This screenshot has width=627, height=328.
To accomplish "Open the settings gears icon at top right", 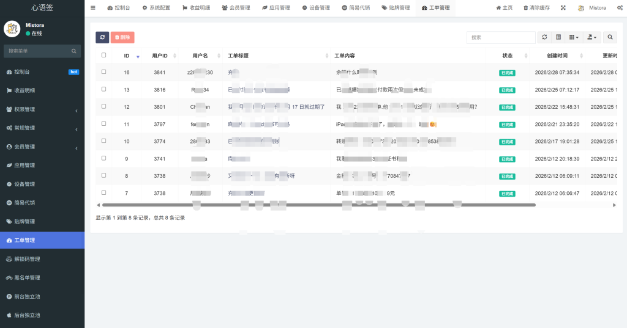I will tap(620, 7).
